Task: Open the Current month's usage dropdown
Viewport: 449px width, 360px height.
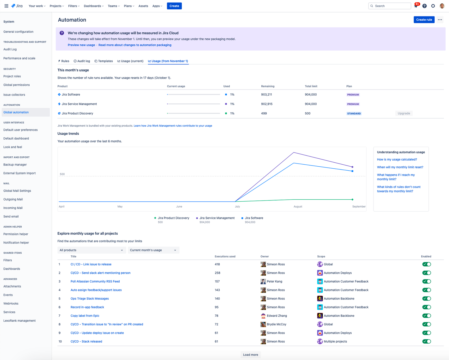Action: click(153, 250)
